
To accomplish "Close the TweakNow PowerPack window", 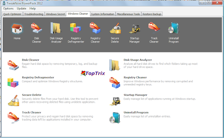I will (217, 2).
